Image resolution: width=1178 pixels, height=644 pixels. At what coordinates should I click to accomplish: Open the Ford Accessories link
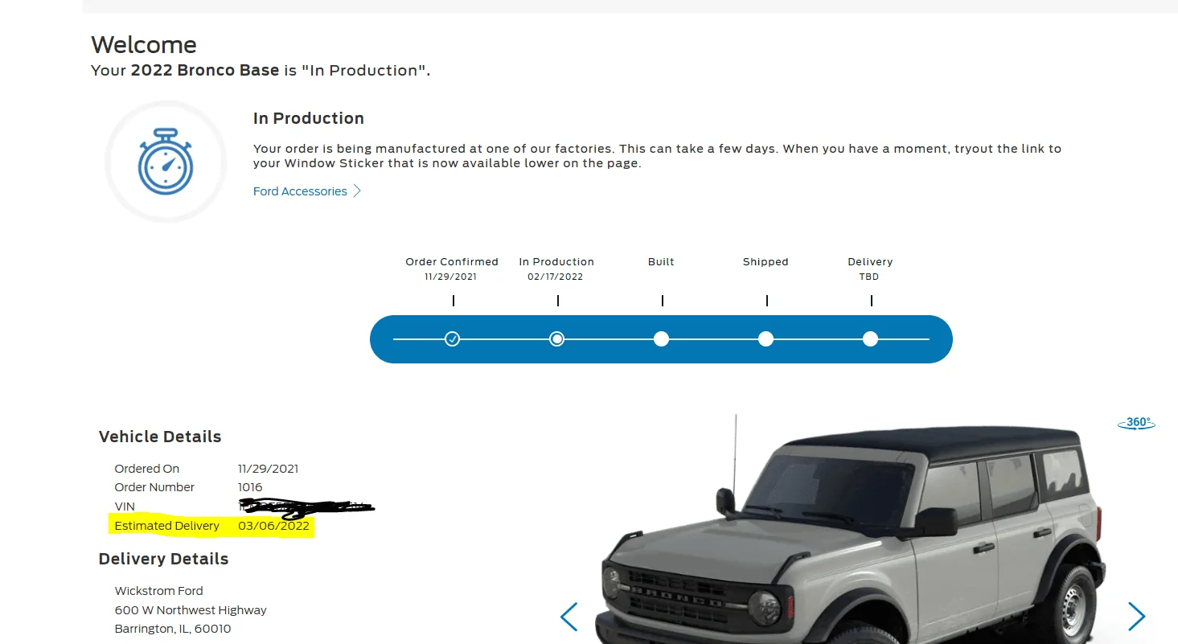click(307, 191)
